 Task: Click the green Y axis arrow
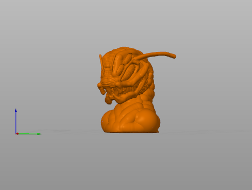tap(29, 134)
